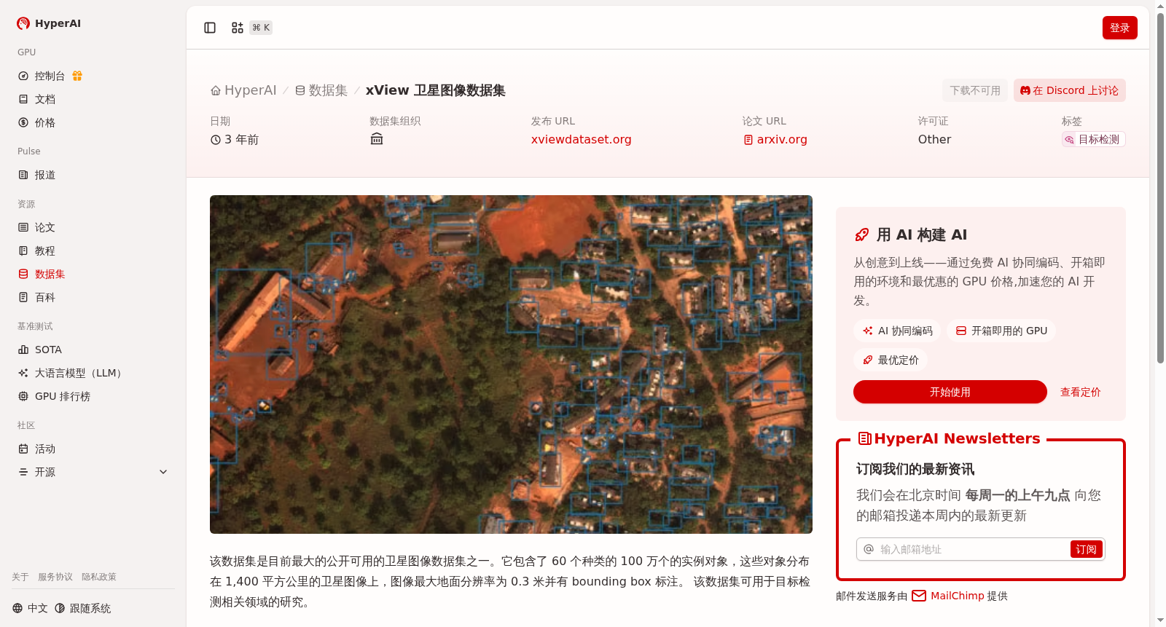Click the 订阅 subscribe button

1086,549
